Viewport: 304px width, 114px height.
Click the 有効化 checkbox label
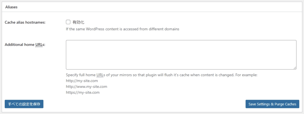[x=78, y=22]
